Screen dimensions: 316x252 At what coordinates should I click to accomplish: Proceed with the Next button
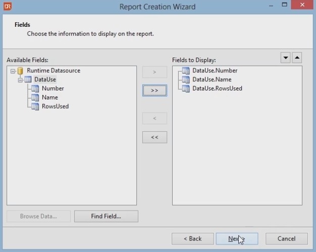tap(237, 238)
